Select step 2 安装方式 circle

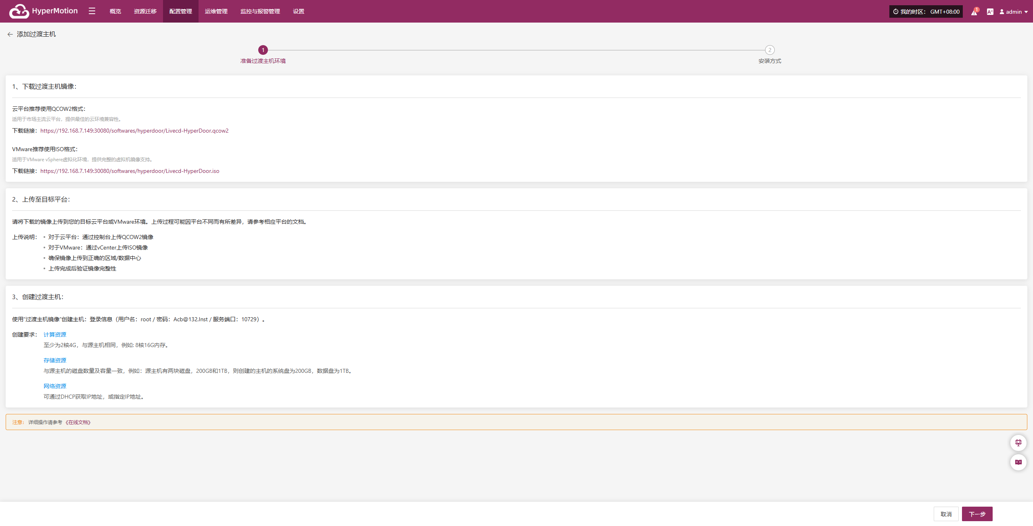pyautogui.click(x=770, y=50)
